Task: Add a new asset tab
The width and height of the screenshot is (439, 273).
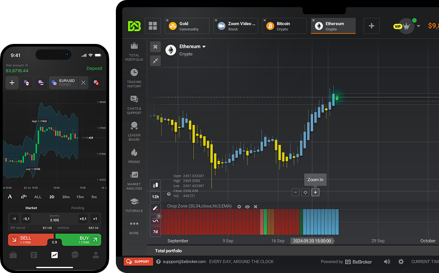Action: pyautogui.click(x=372, y=26)
